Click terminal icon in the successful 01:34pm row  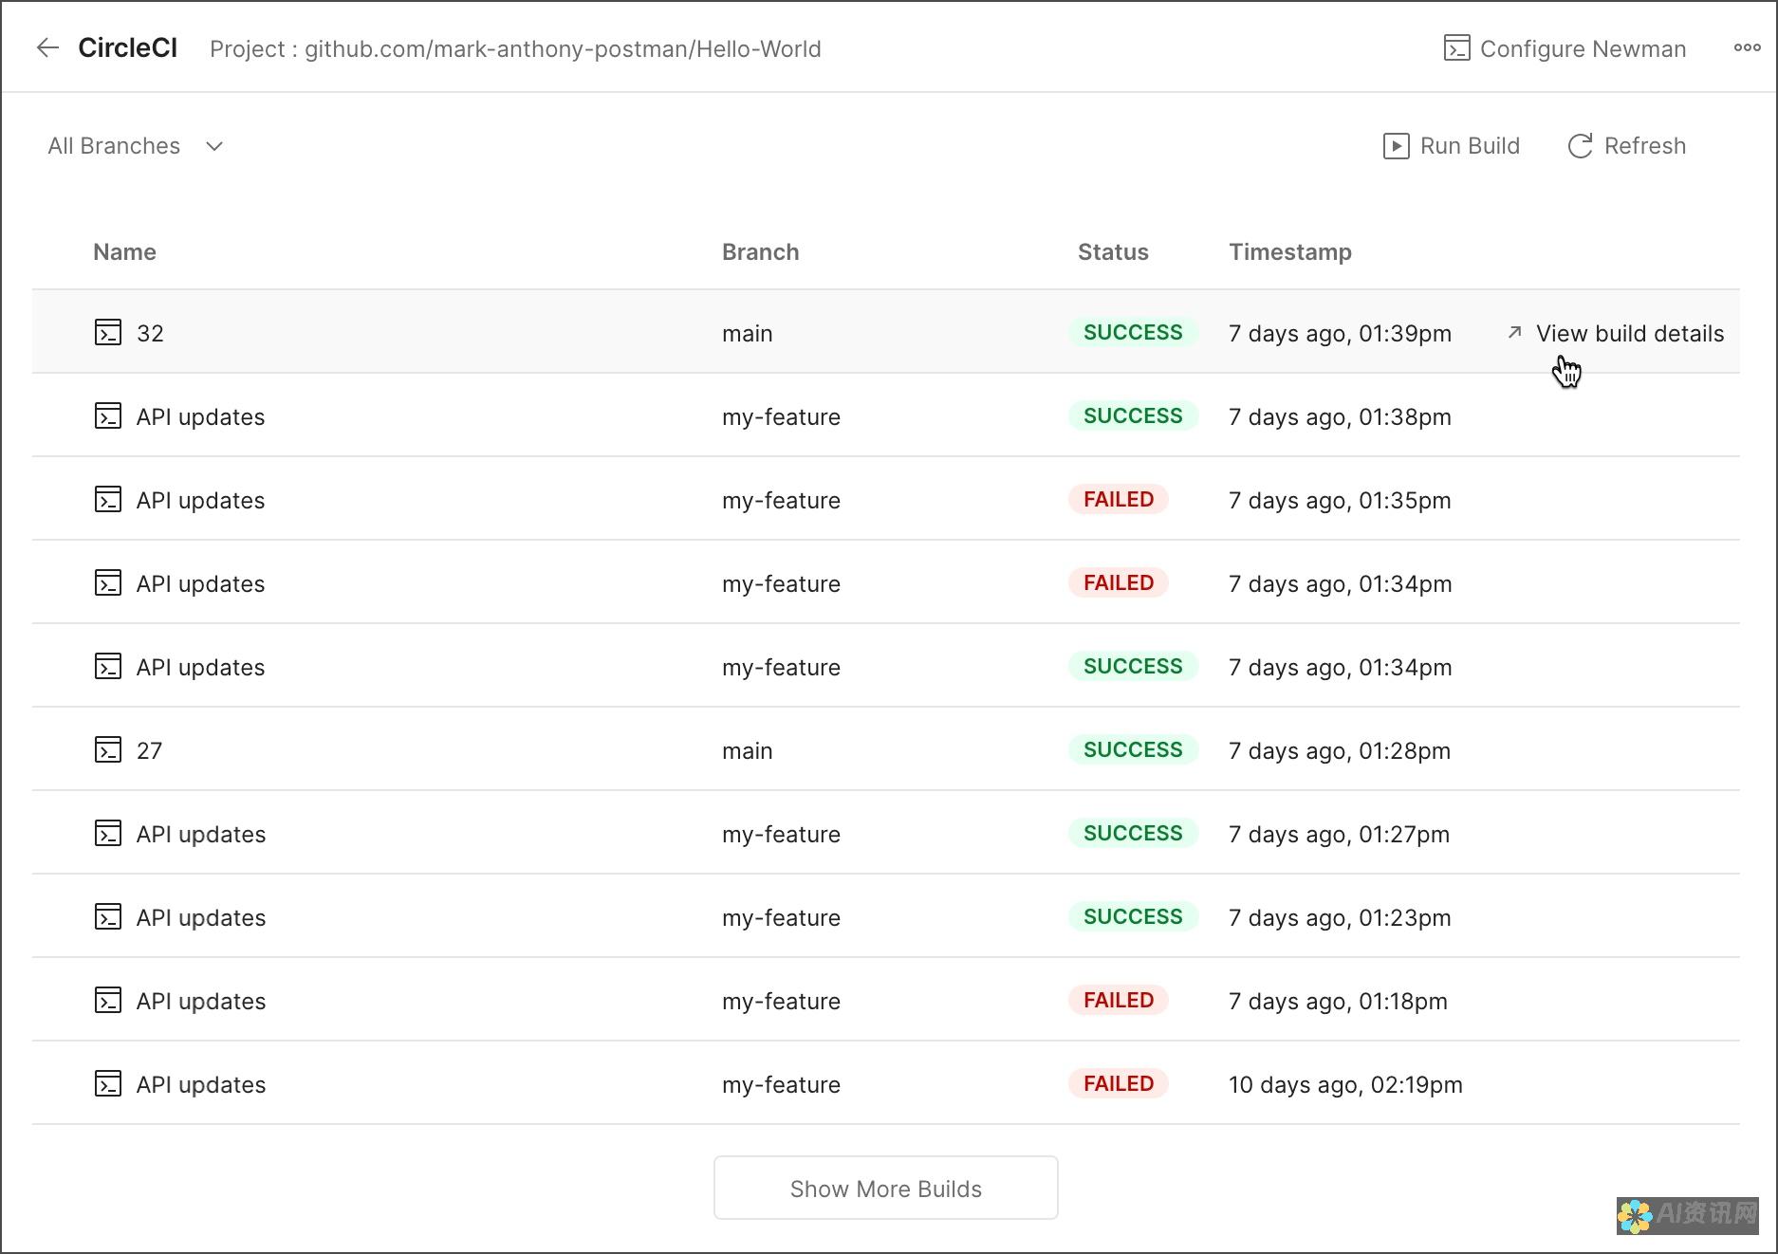[108, 667]
